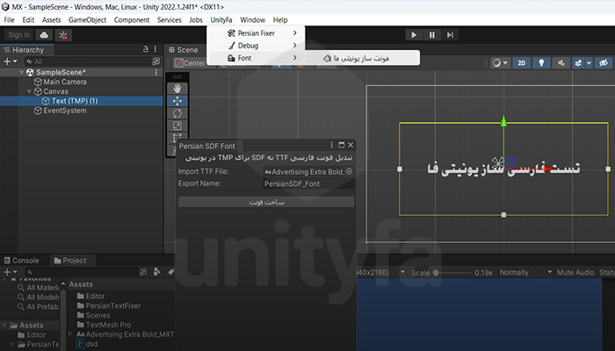Click Project search-by-label tag icon

(171, 272)
